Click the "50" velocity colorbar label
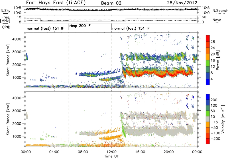Screen dimensions: 228x158 point(213,111)
